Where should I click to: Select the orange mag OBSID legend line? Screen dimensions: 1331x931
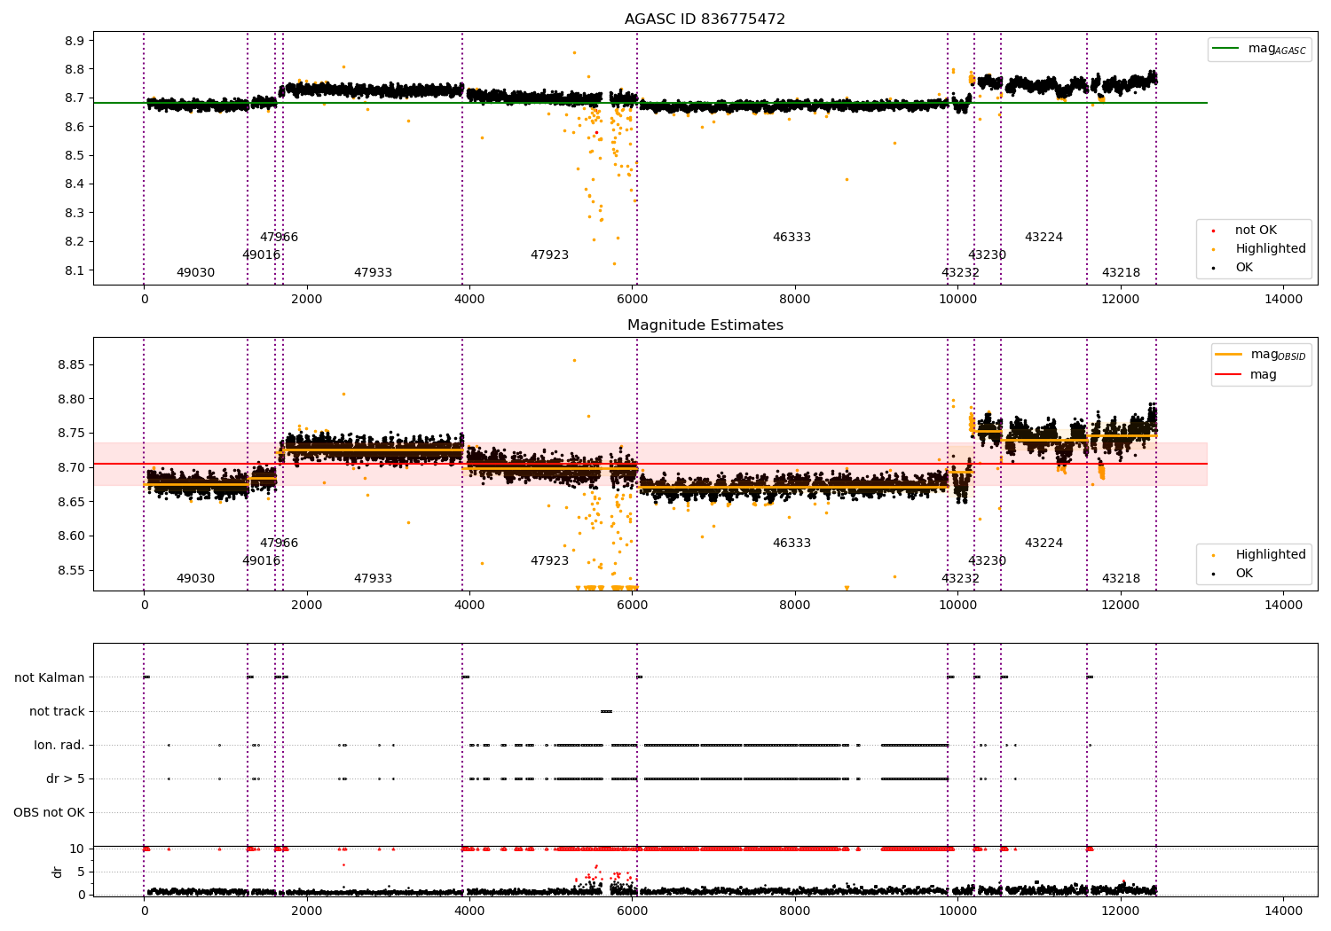tap(1228, 355)
